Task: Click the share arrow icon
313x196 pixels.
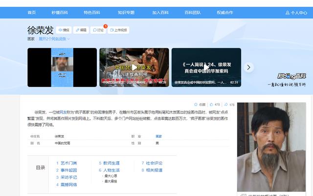Action: click(226, 105)
